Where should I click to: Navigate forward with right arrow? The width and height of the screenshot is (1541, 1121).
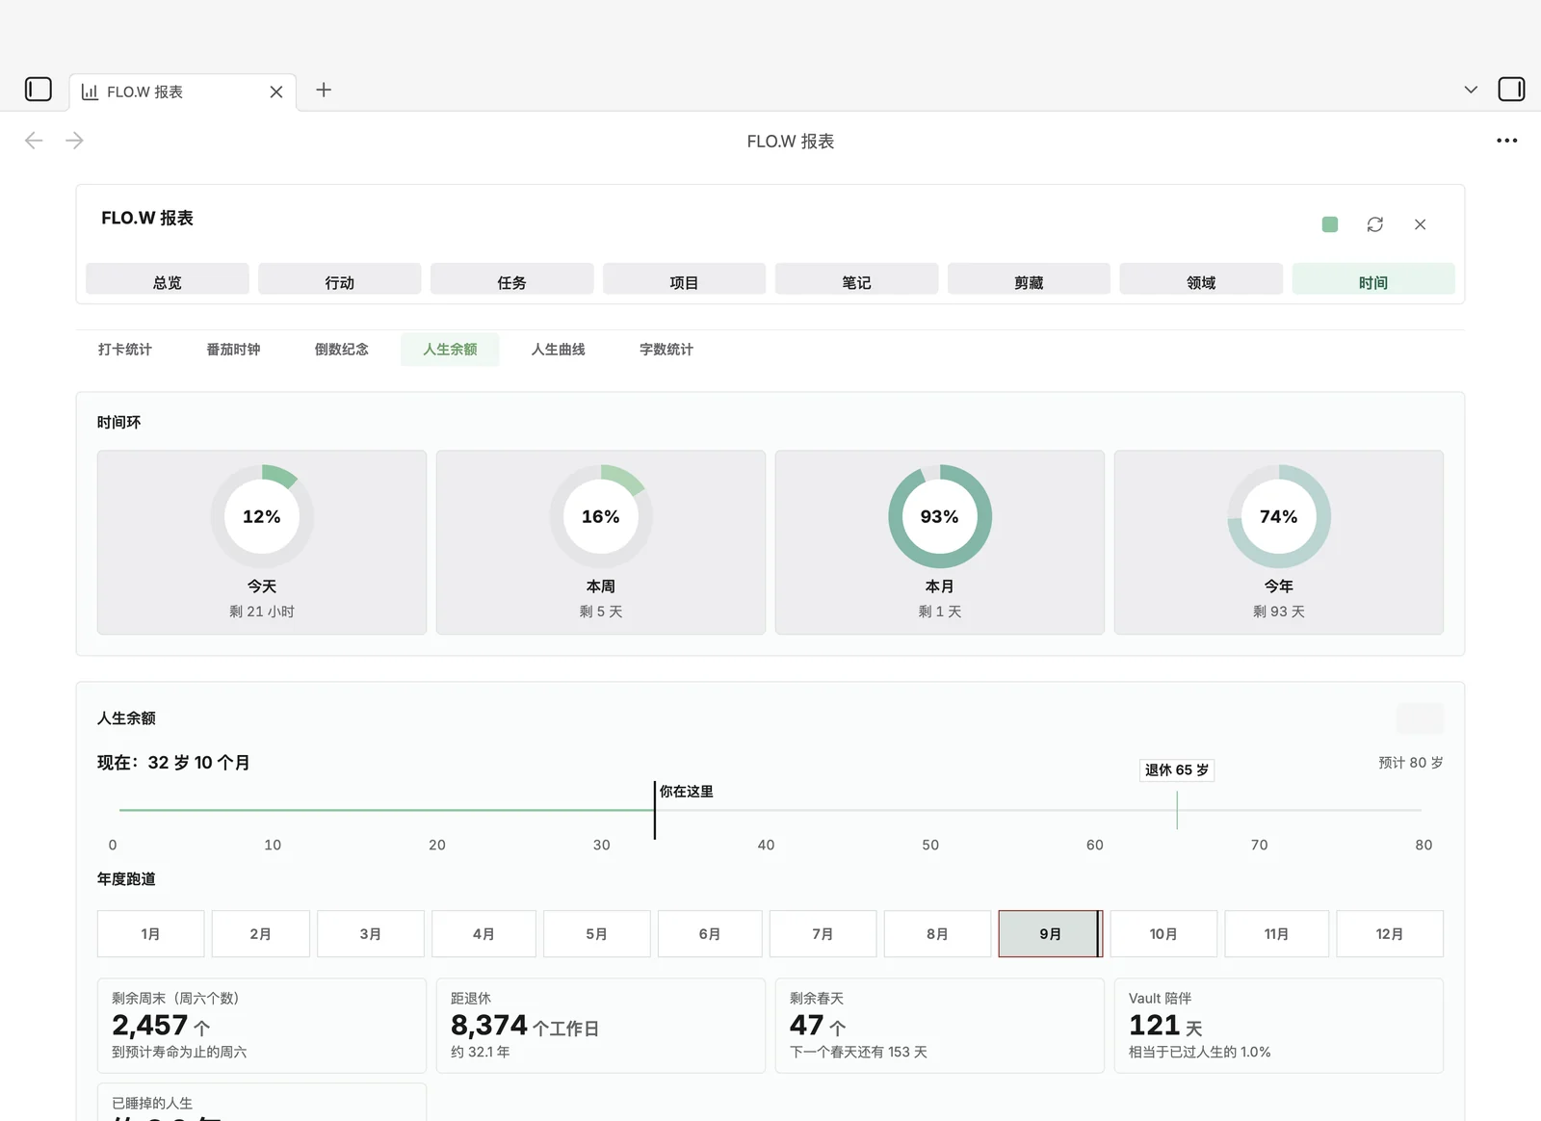coord(74,141)
